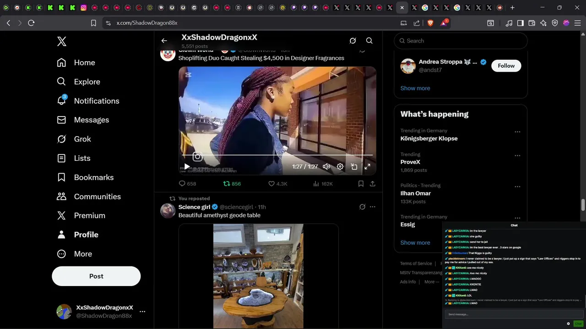Click the Profile person icon
This screenshot has width=586, height=329.
pos(61,234)
